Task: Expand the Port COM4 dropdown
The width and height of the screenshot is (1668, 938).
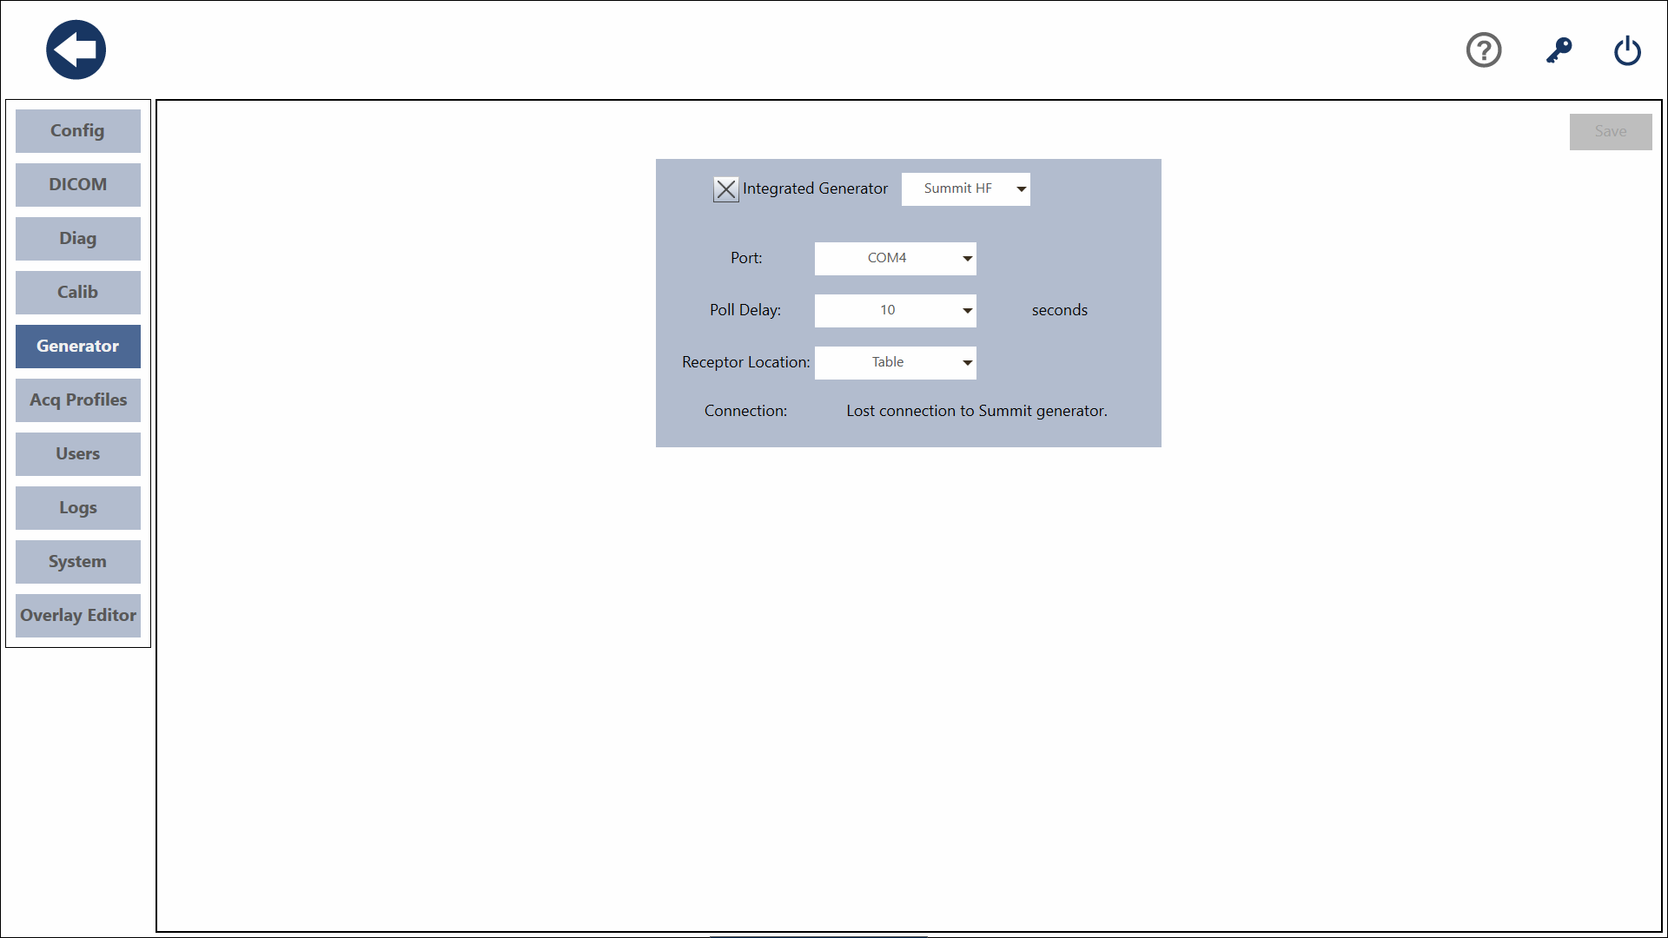Action: click(x=896, y=259)
